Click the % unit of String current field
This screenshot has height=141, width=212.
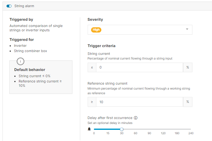[x=187, y=68]
